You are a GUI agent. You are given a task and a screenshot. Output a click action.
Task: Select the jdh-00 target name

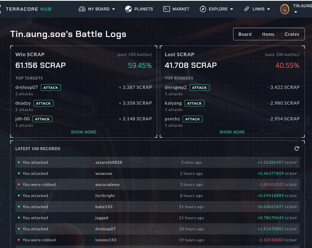[22, 119]
